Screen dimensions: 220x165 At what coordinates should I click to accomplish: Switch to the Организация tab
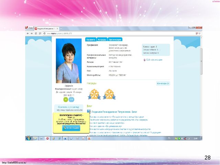(115, 40)
